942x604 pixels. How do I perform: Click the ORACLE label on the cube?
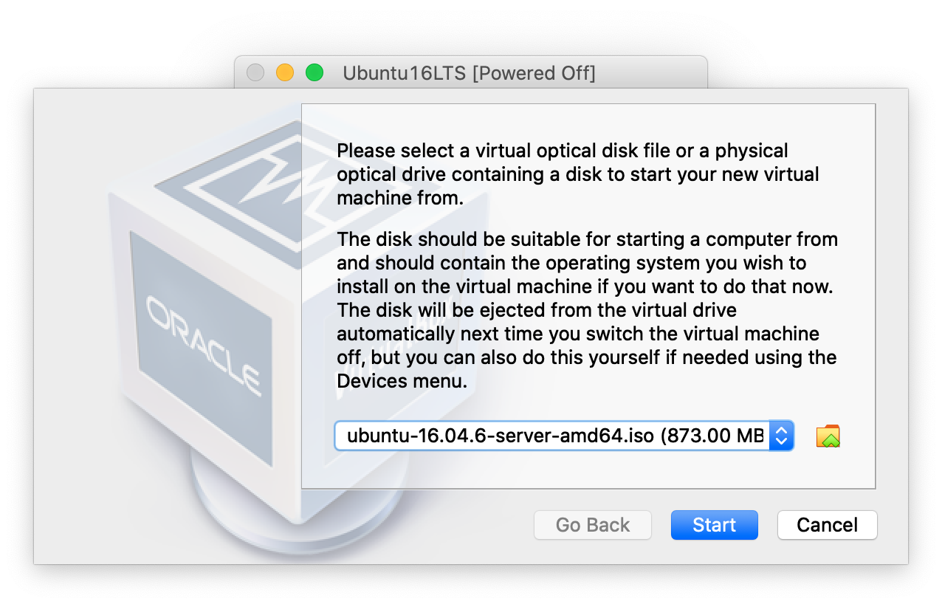point(203,344)
